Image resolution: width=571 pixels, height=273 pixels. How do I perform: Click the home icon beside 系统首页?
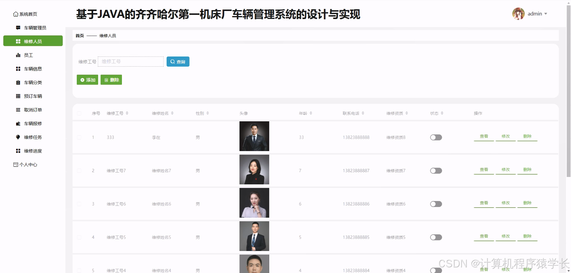coord(15,14)
